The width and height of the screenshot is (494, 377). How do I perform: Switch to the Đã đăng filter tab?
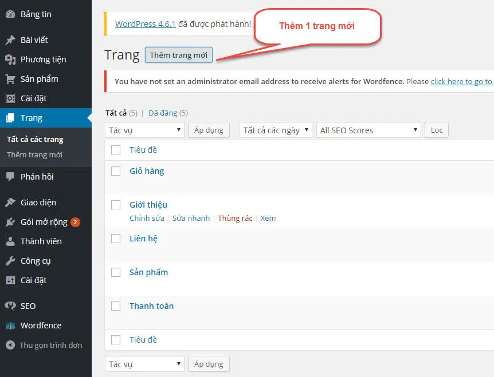click(163, 113)
